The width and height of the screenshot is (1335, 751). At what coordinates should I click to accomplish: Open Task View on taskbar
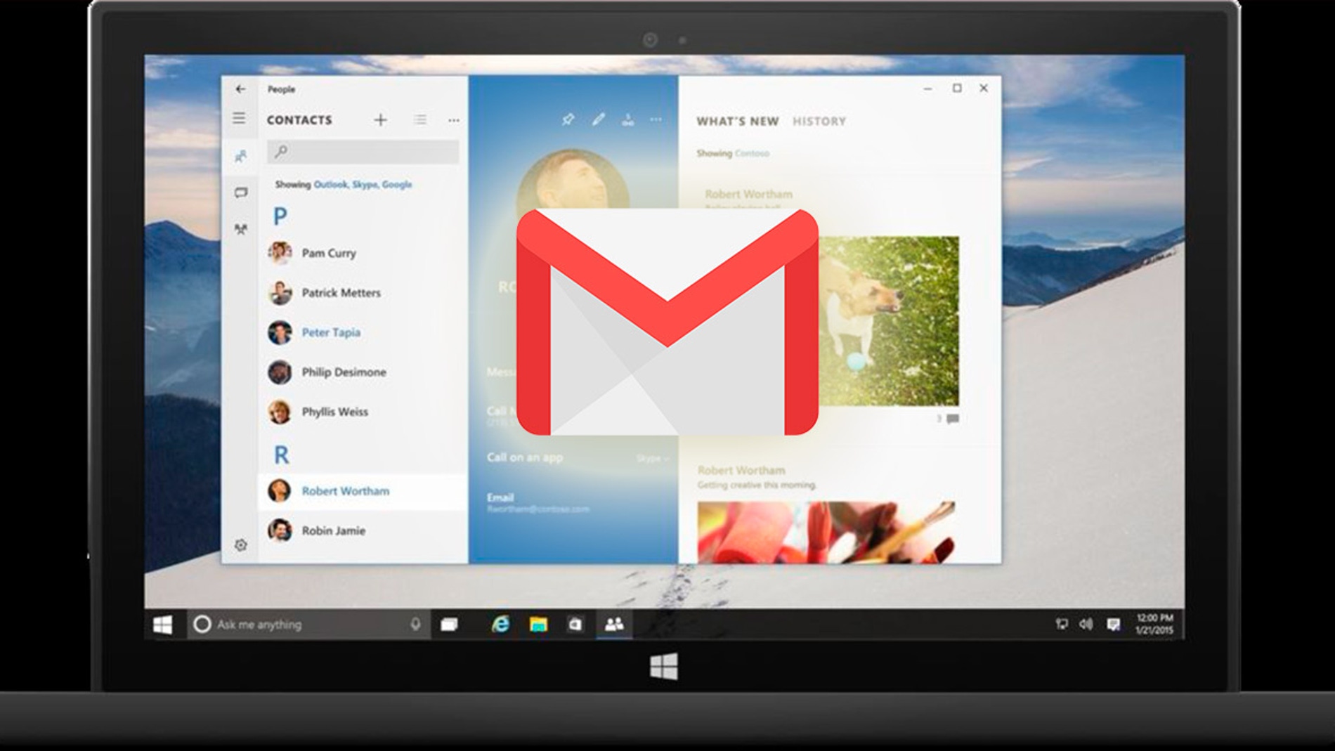click(x=449, y=625)
